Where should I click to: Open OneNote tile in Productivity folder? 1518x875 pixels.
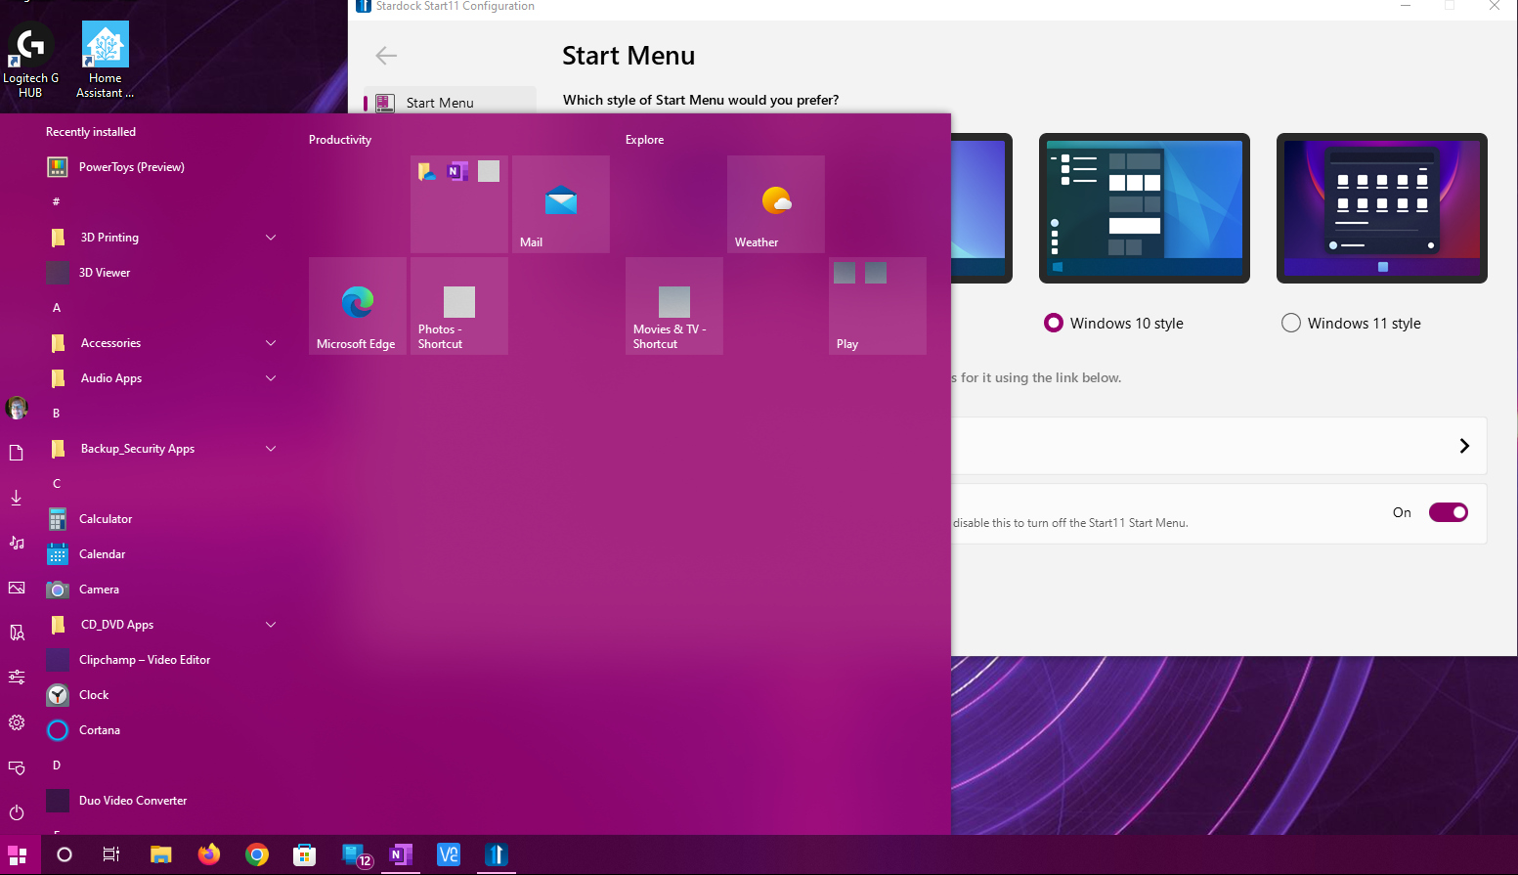tap(456, 172)
